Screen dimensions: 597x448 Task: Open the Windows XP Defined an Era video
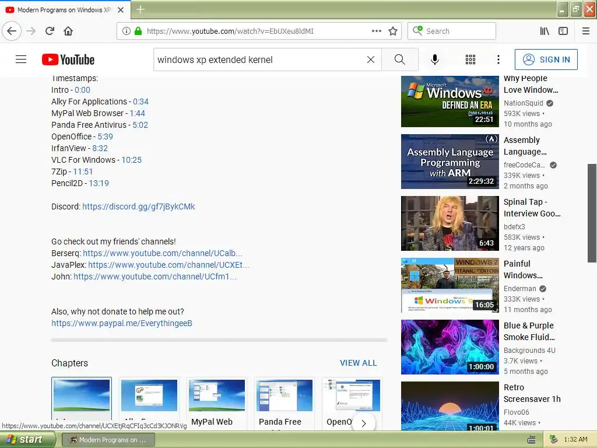449,101
